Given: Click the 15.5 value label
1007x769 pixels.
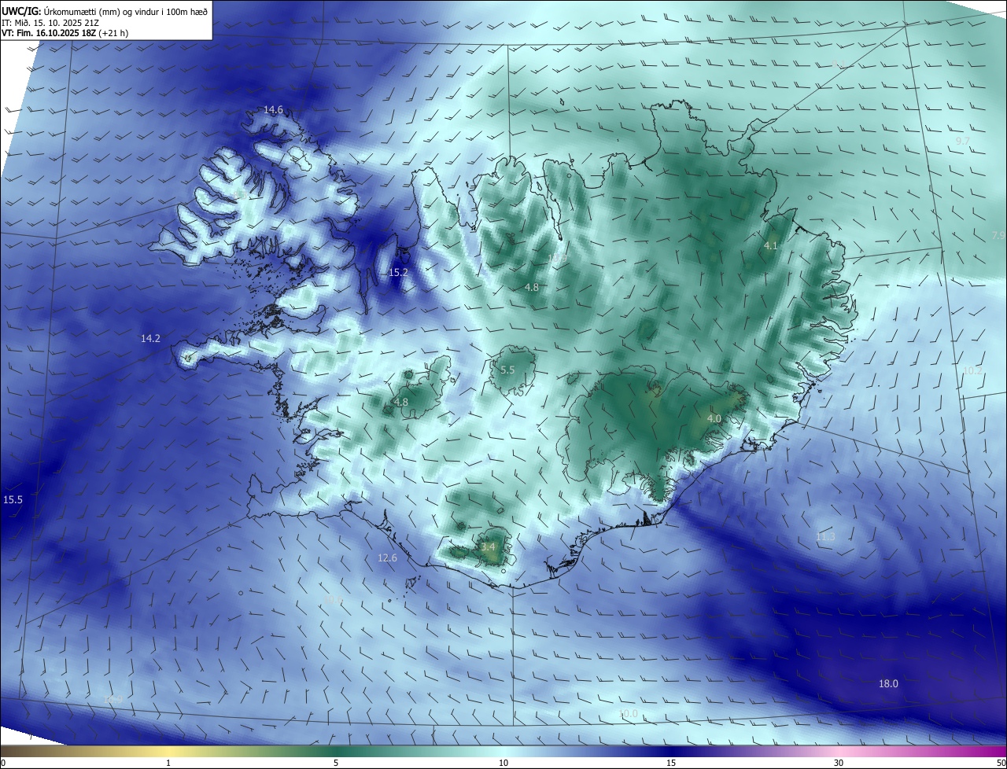Looking at the screenshot, I should (13, 500).
